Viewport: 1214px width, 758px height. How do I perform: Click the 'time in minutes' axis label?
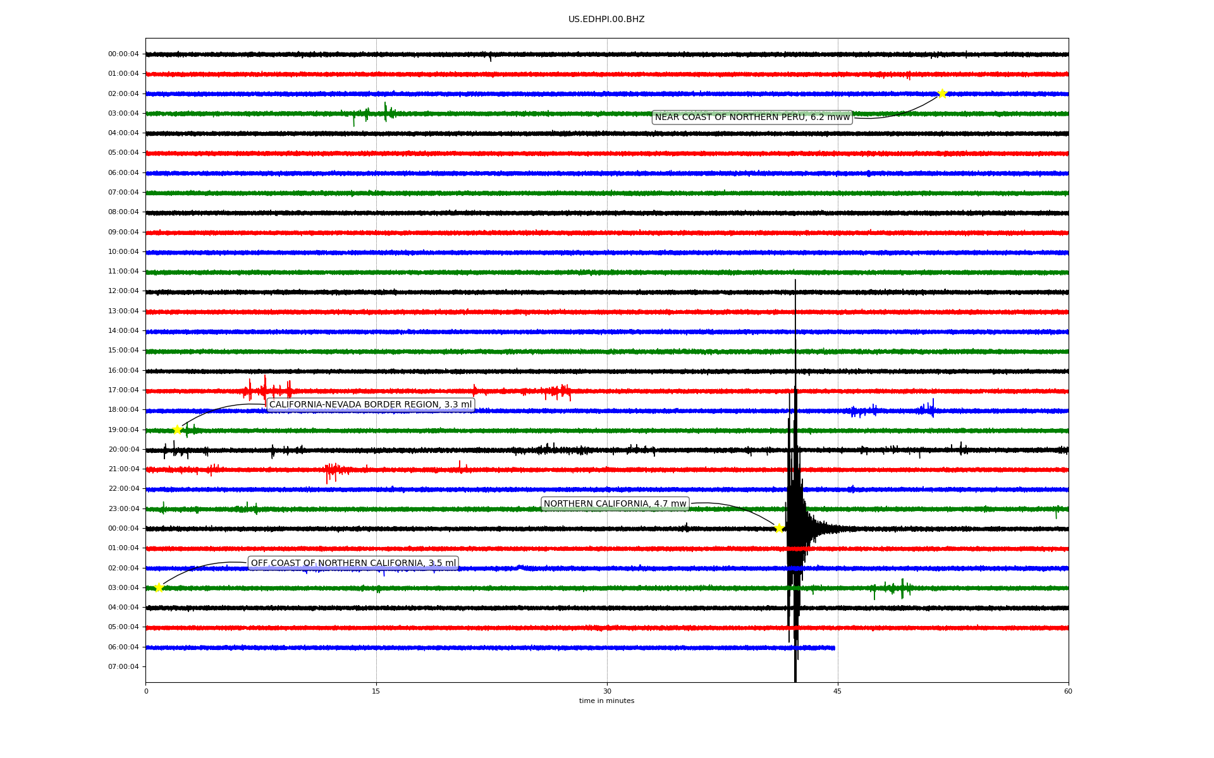coord(606,701)
